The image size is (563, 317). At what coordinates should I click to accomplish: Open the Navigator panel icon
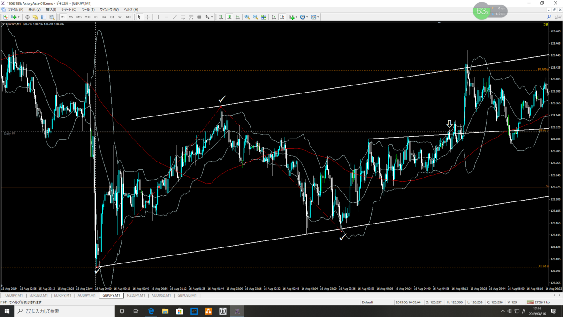coord(35,17)
